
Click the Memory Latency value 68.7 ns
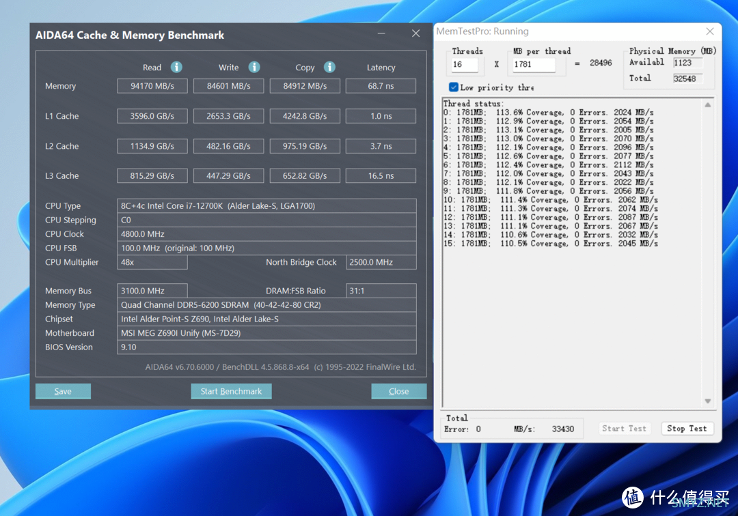[381, 86]
